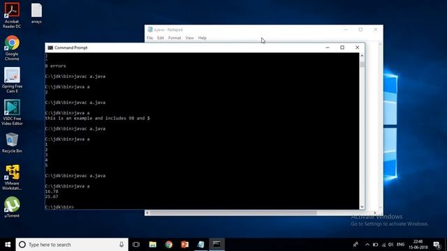Image resolution: width=447 pixels, height=251 pixels.
Task: Click the '16.78' output line
Action: click(x=52, y=192)
